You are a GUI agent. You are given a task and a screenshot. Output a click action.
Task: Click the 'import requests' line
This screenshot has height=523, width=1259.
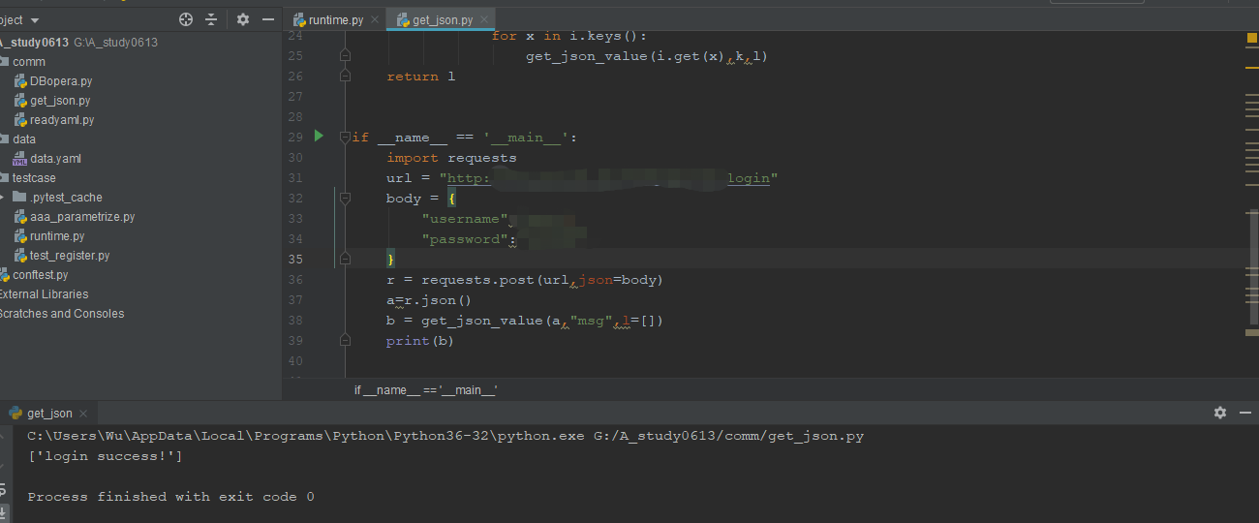(x=451, y=158)
